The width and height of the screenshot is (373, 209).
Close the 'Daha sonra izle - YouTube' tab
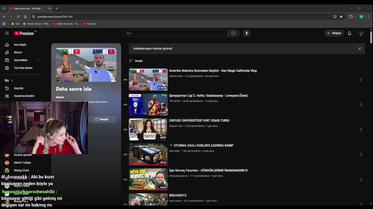50,8
